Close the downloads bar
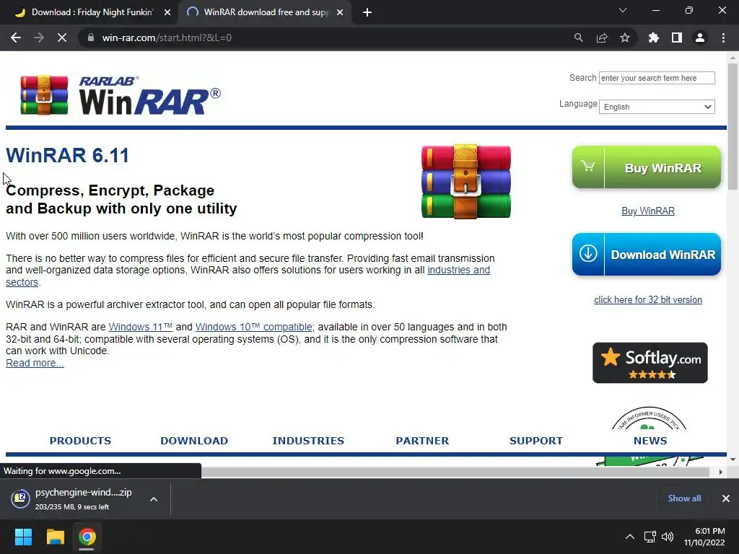 tap(726, 498)
